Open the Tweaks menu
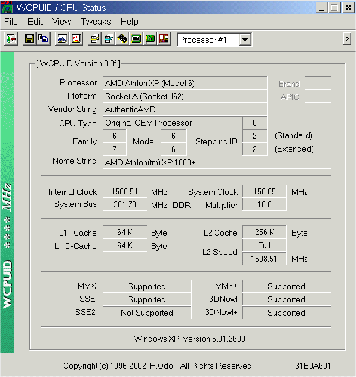The height and width of the screenshot is (377, 356). click(96, 22)
